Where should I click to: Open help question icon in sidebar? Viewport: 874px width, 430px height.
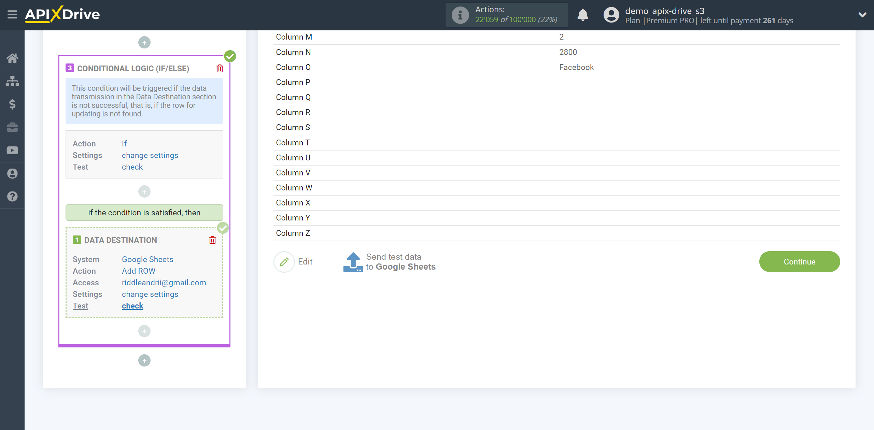[12, 197]
